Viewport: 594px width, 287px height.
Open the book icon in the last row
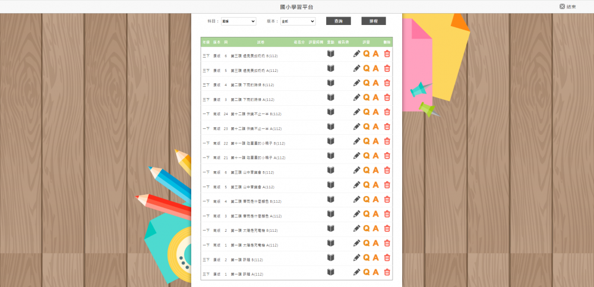tap(331, 272)
